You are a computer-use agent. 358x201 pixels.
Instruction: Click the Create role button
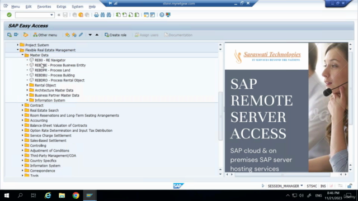116,35
